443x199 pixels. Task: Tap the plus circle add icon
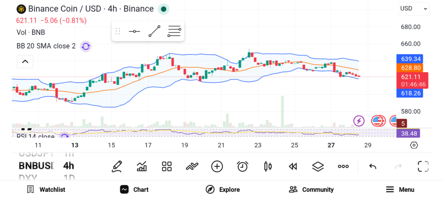217,167
